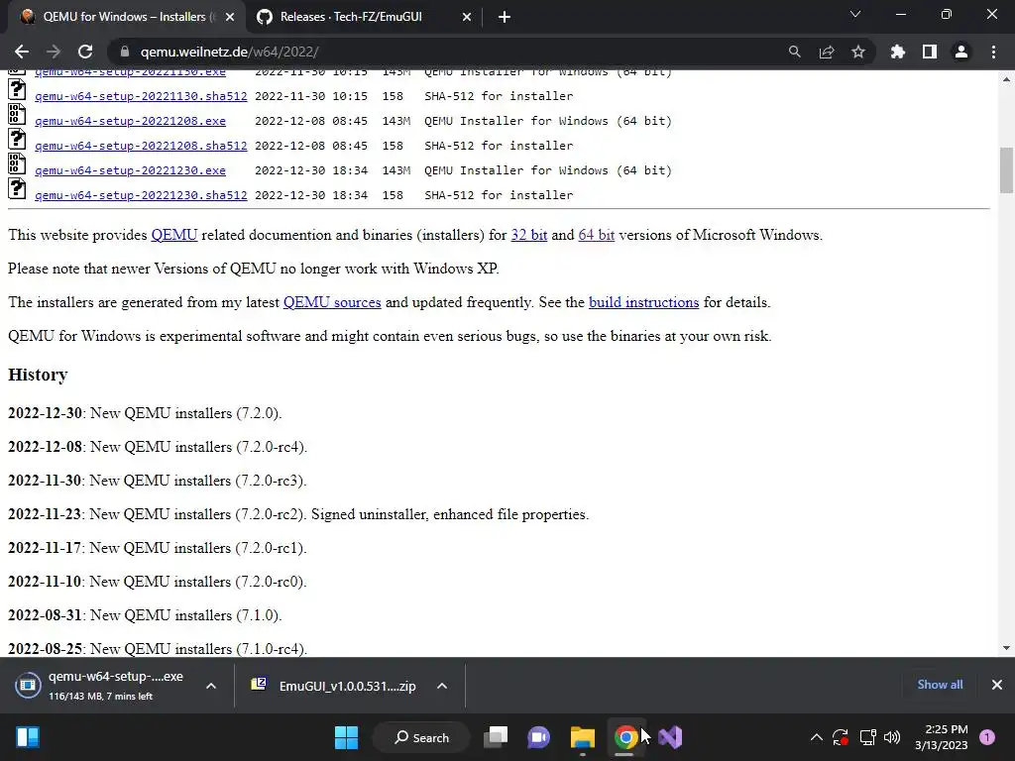Open Widgets icon on taskbar left
Screen dimensions: 1015x761
pos(28,737)
